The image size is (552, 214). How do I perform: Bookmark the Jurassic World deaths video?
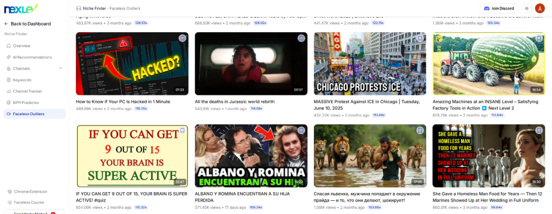pos(302,38)
